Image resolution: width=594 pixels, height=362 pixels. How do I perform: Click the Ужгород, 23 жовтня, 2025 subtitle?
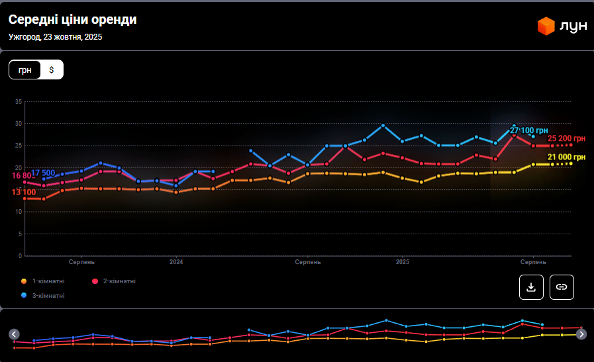point(56,37)
